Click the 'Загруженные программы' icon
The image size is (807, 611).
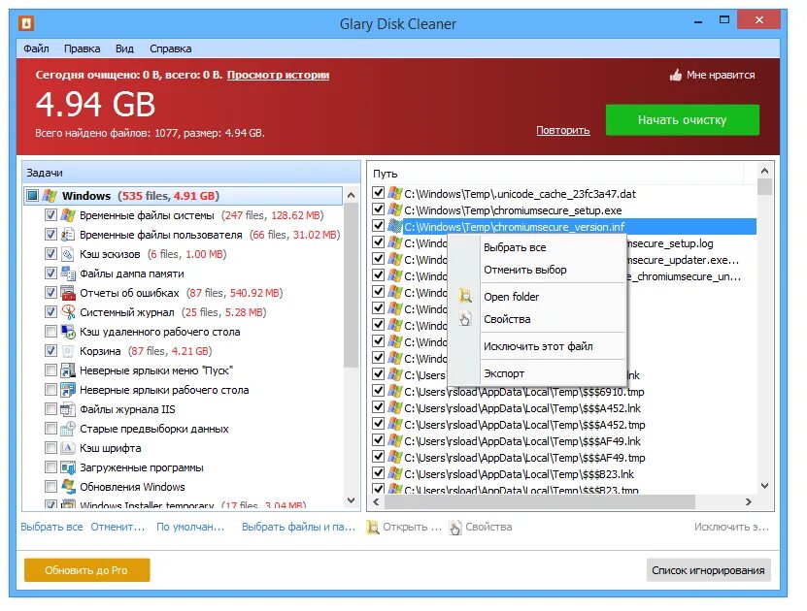(x=68, y=467)
